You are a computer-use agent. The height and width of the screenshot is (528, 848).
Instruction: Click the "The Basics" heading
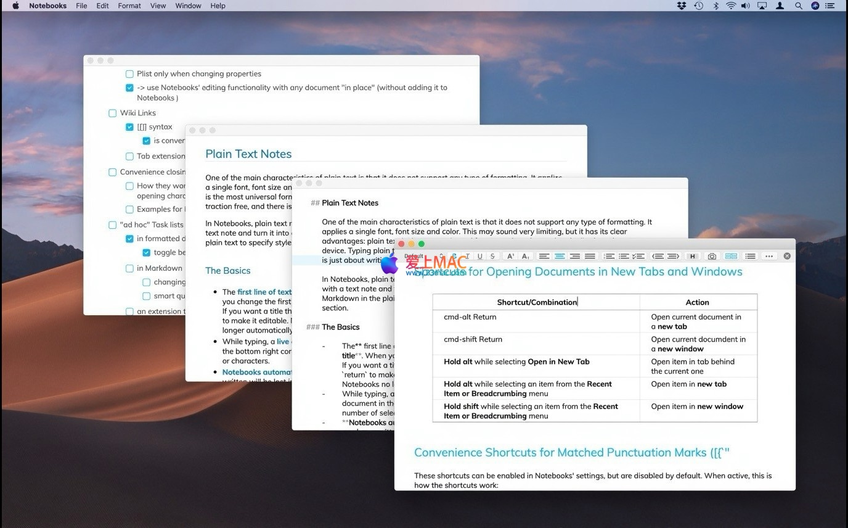[x=227, y=270]
